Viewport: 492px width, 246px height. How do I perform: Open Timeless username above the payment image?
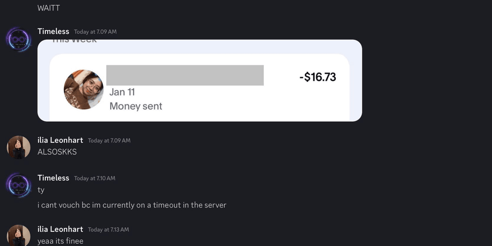53,31
